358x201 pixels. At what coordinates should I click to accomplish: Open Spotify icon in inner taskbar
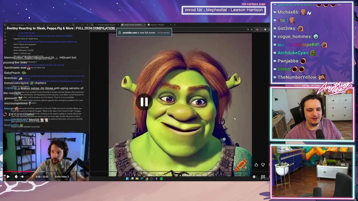point(161,179)
